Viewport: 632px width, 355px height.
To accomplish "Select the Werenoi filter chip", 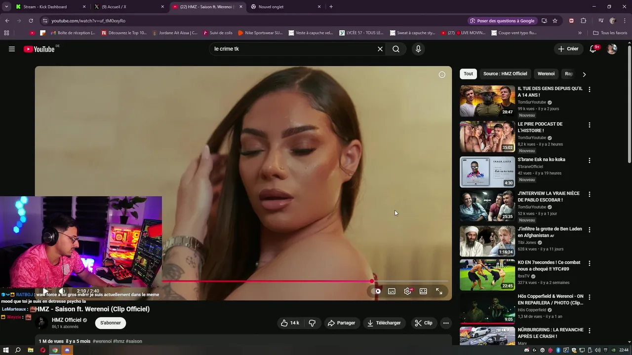I will pyautogui.click(x=546, y=74).
